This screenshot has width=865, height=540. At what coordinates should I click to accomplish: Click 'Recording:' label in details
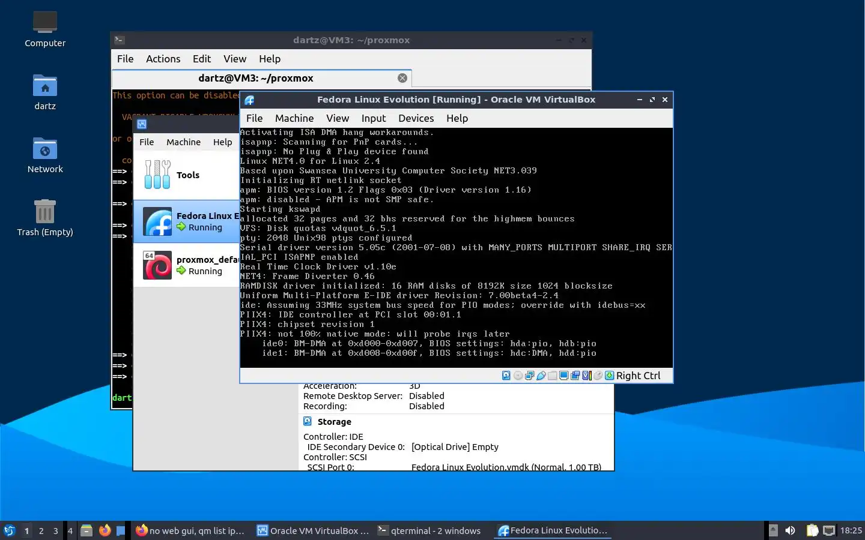[325, 406]
